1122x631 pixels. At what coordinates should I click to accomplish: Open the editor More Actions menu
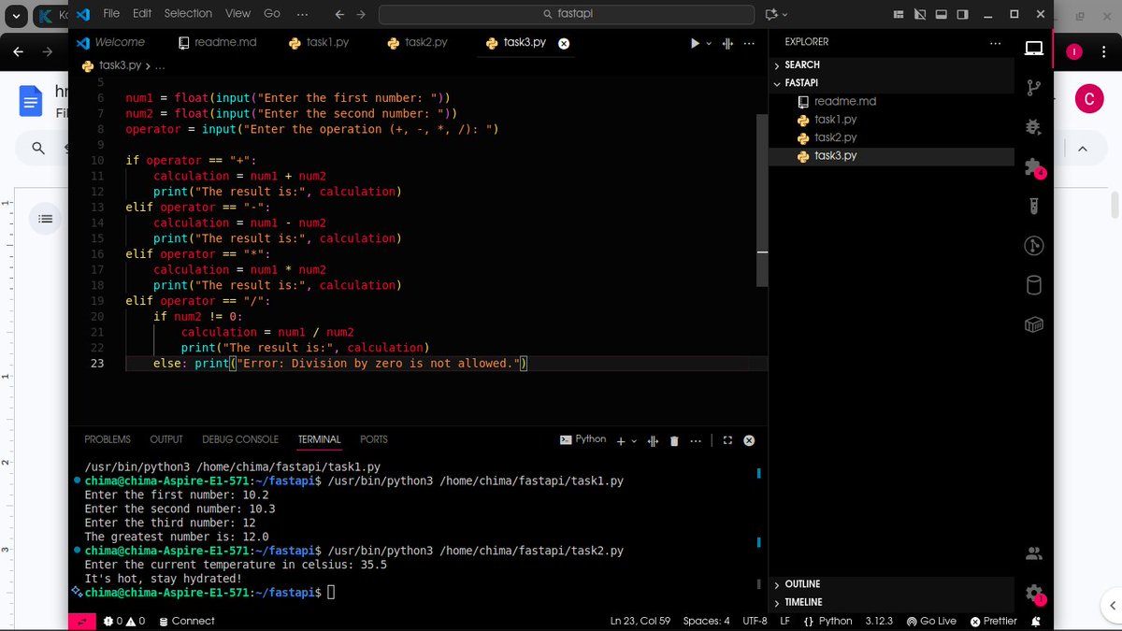pos(748,43)
